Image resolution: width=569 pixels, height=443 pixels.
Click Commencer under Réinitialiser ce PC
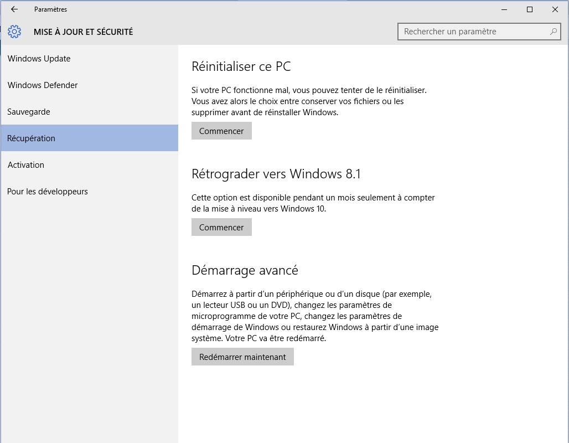[221, 131]
